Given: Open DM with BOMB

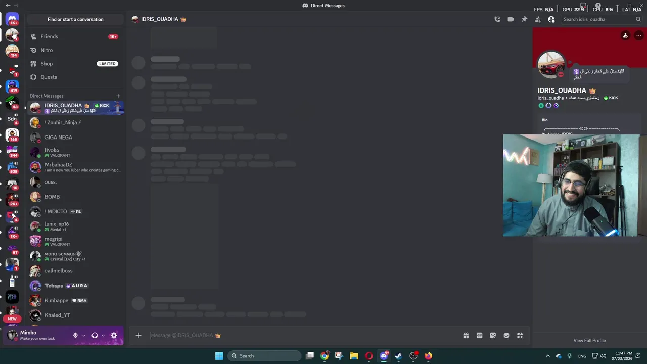Looking at the screenshot, I should [x=75, y=197].
